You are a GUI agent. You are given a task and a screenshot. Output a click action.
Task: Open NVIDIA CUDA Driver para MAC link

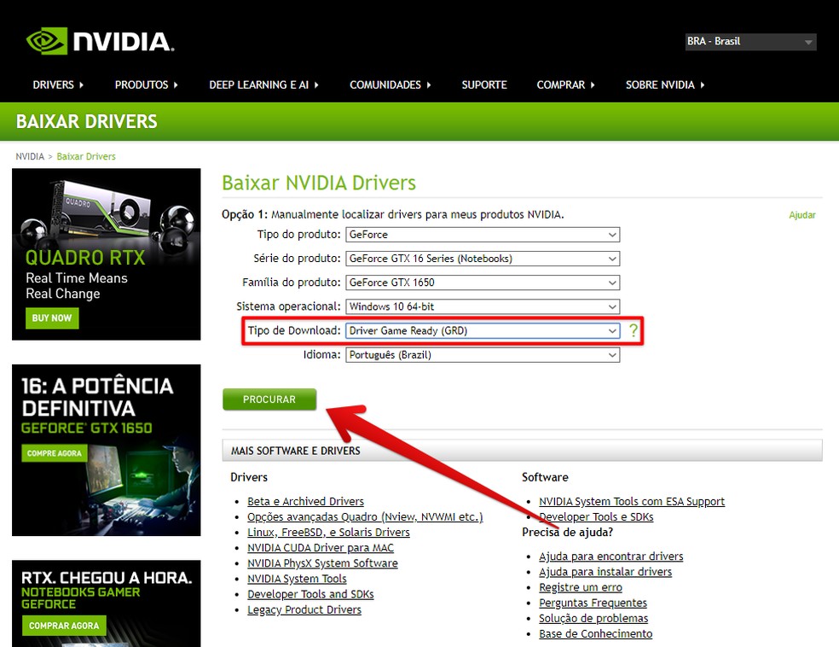point(321,548)
